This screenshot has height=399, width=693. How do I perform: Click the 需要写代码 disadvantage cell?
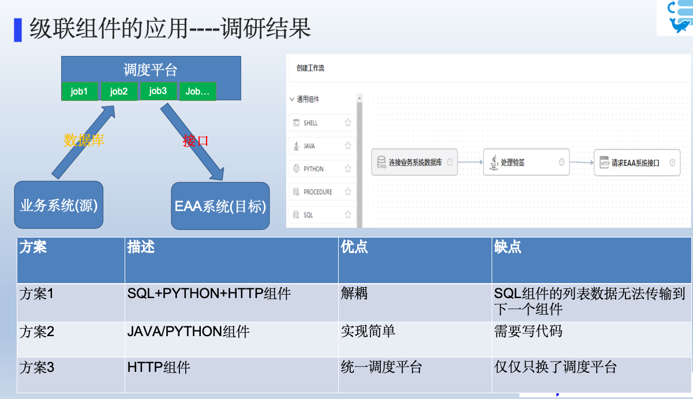(x=591, y=340)
